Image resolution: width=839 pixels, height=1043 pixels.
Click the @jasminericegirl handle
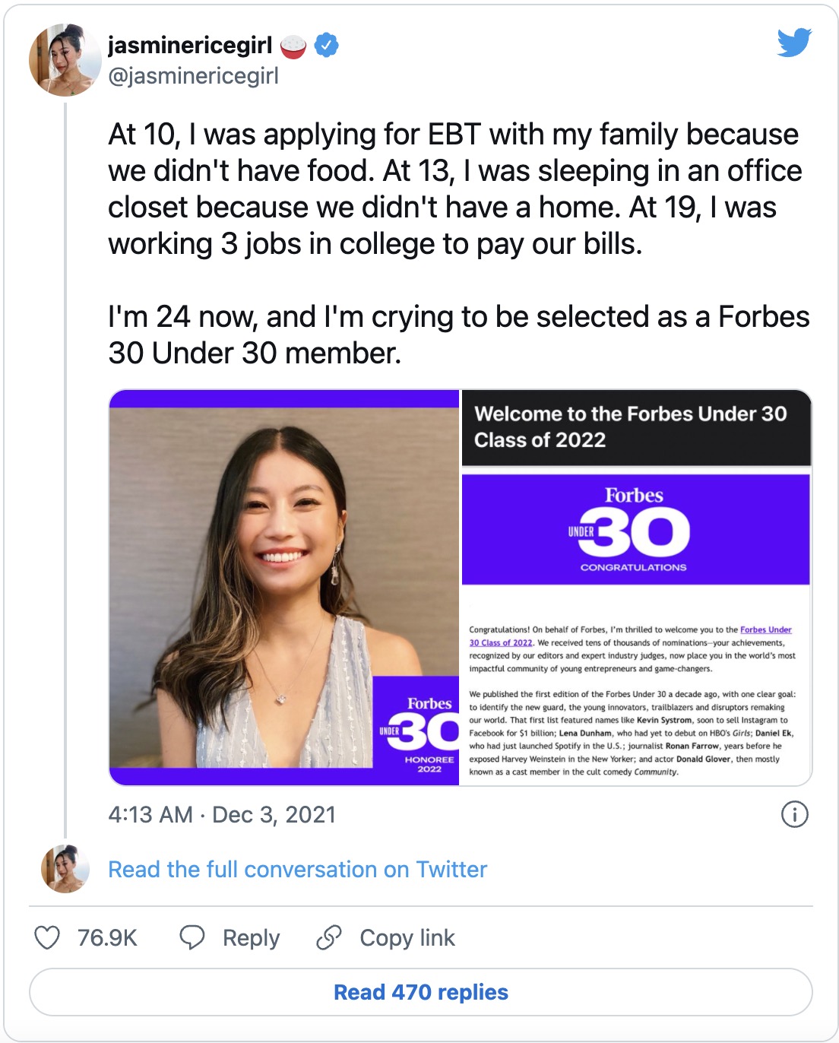[193, 76]
